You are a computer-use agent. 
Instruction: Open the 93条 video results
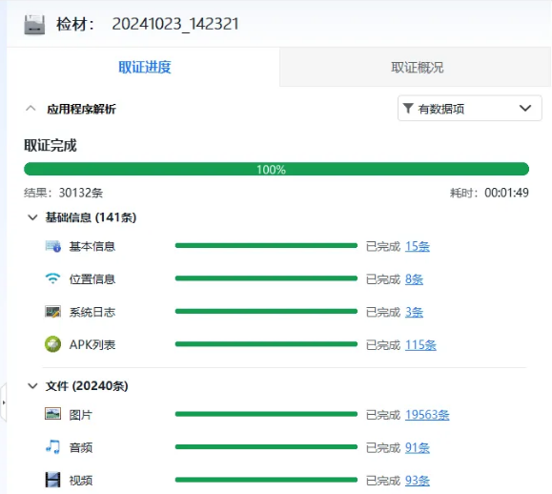(x=418, y=481)
